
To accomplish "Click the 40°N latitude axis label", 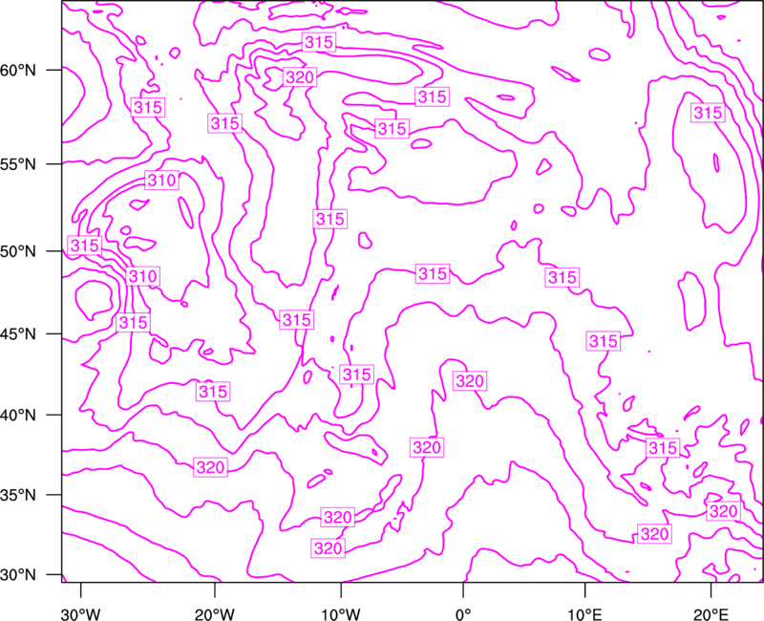I will [18, 416].
